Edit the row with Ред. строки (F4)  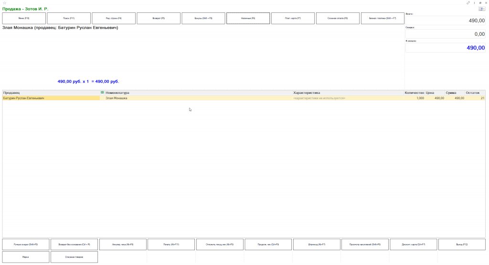[x=114, y=19]
